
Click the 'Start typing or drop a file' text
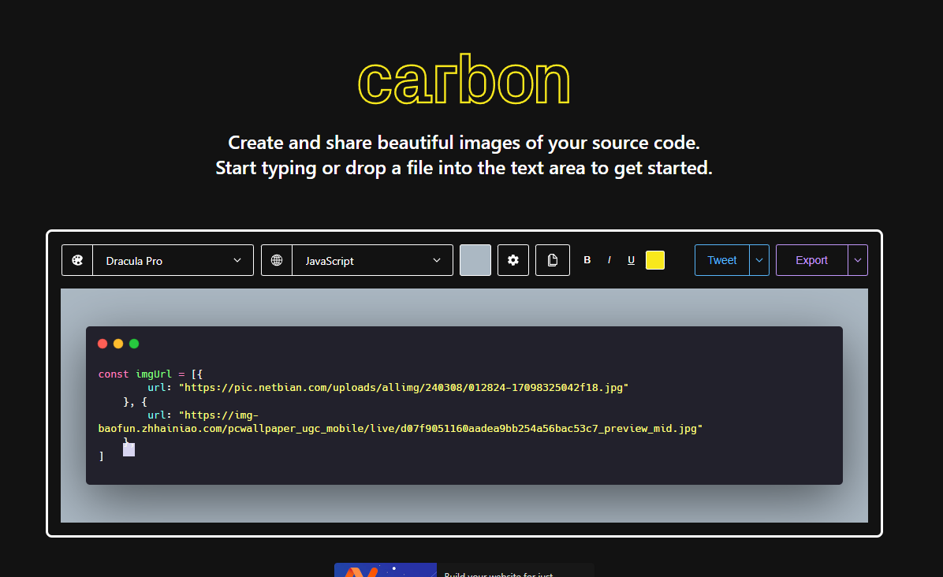point(464,168)
